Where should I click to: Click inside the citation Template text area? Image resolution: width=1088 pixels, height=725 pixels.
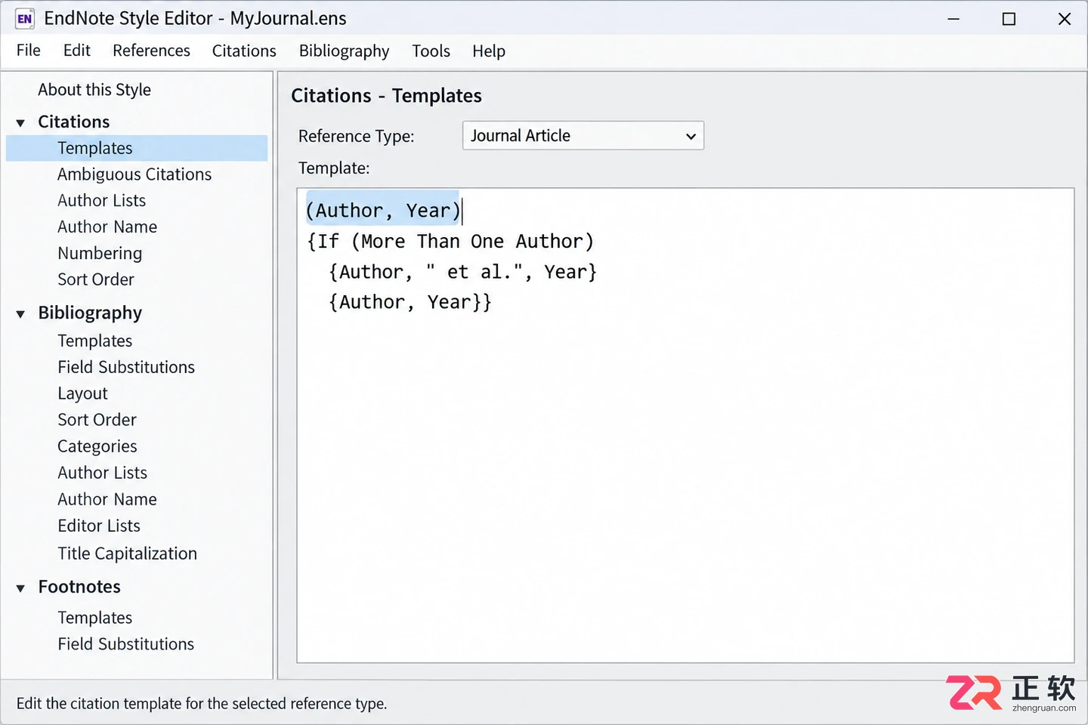pyautogui.click(x=685, y=425)
